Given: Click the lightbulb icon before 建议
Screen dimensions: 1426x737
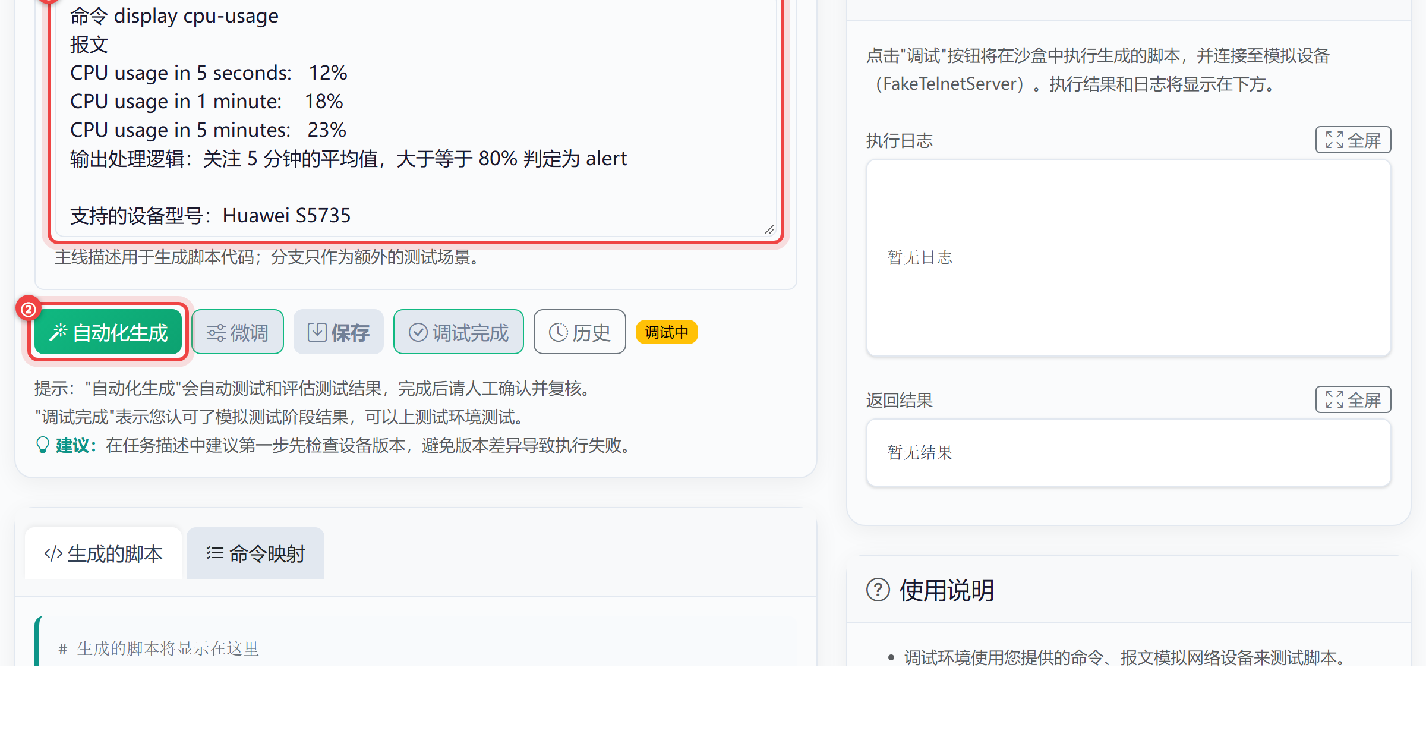Looking at the screenshot, I should 43,445.
